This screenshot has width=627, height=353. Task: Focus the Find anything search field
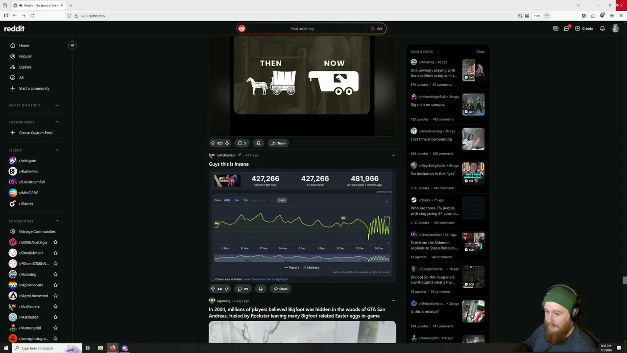(302, 28)
